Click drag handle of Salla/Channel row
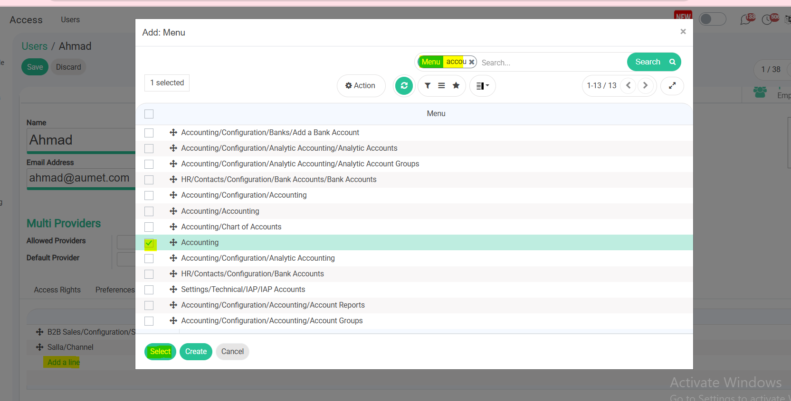 (x=40, y=347)
